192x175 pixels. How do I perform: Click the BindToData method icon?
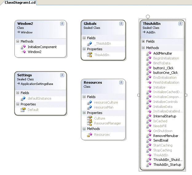point(149,63)
